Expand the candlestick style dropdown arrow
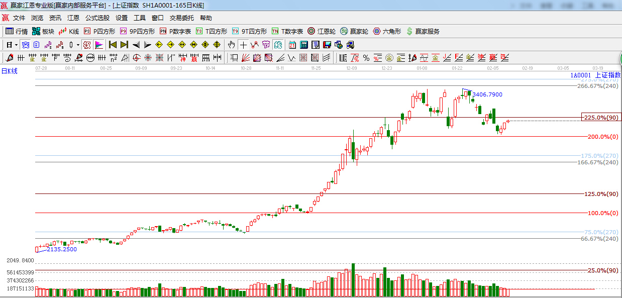 click(x=78, y=45)
